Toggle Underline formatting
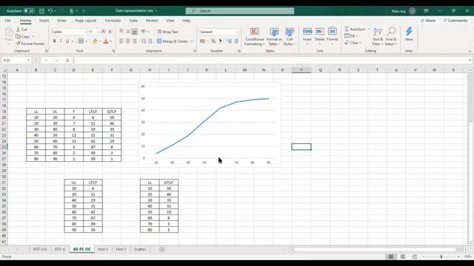 click(x=67, y=41)
